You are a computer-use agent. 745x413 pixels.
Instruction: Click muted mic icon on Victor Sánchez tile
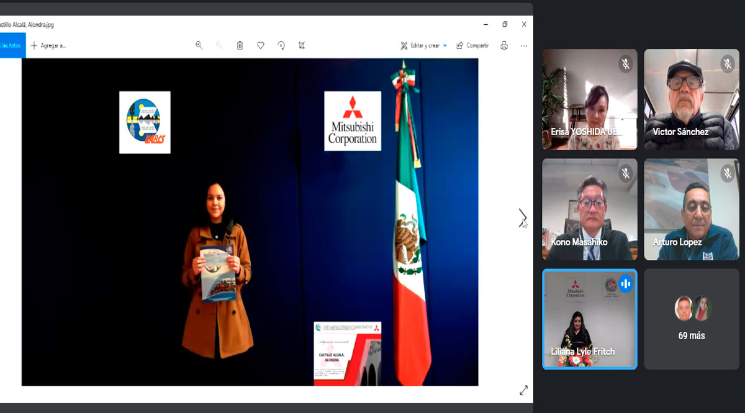[727, 63]
